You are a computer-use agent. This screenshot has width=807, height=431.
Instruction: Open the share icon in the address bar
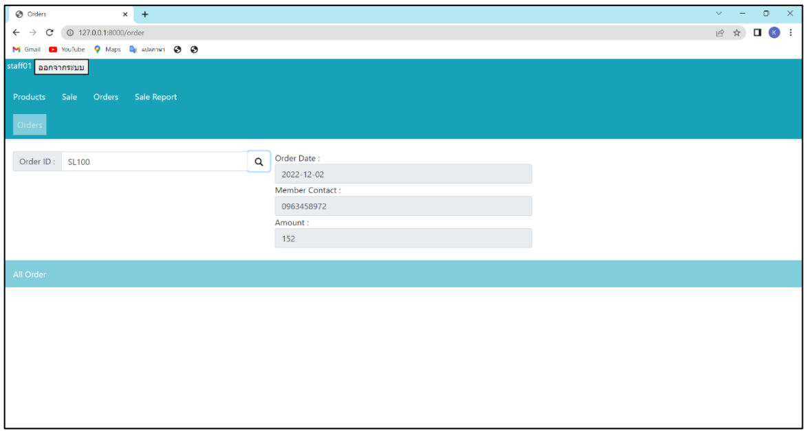[720, 32]
